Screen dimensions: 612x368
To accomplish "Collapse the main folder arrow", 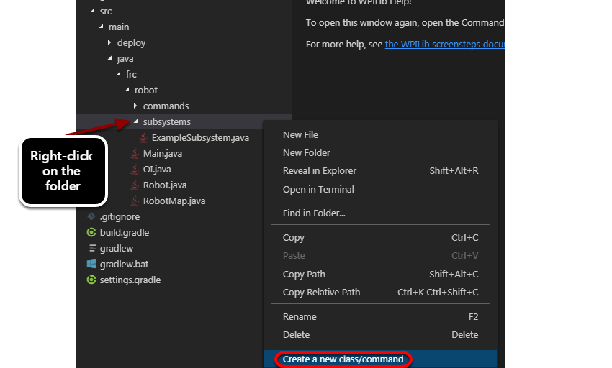I will click(x=102, y=27).
